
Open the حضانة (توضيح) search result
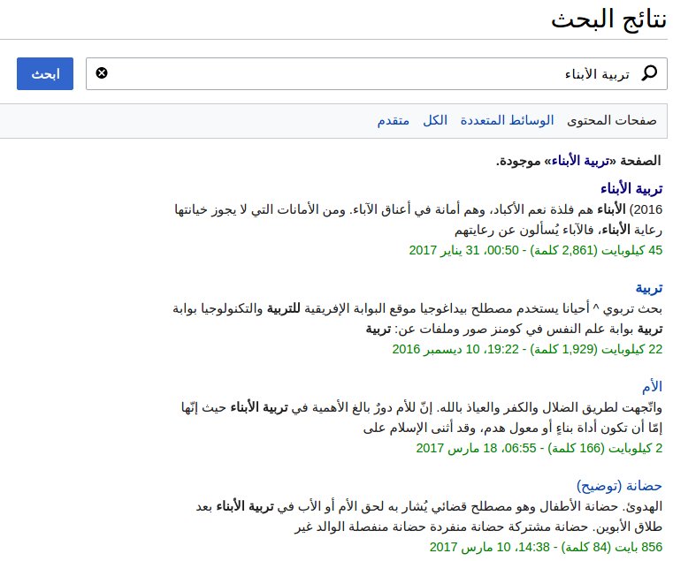(619, 486)
